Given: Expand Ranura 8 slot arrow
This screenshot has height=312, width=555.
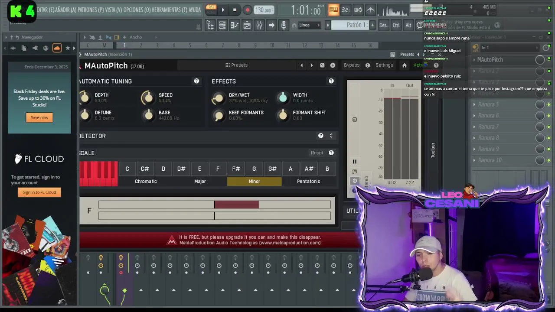Looking at the screenshot, I should [x=474, y=138].
